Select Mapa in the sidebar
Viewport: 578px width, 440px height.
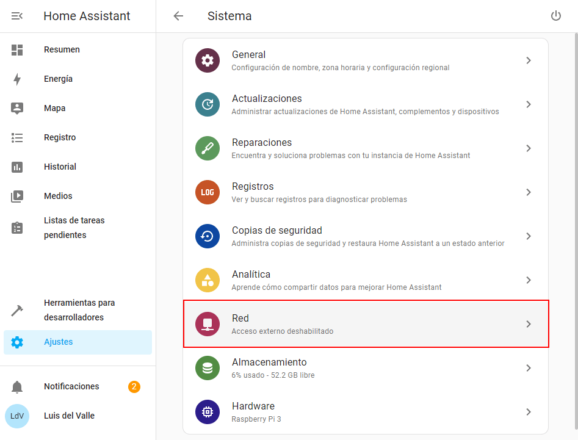pos(78,109)
